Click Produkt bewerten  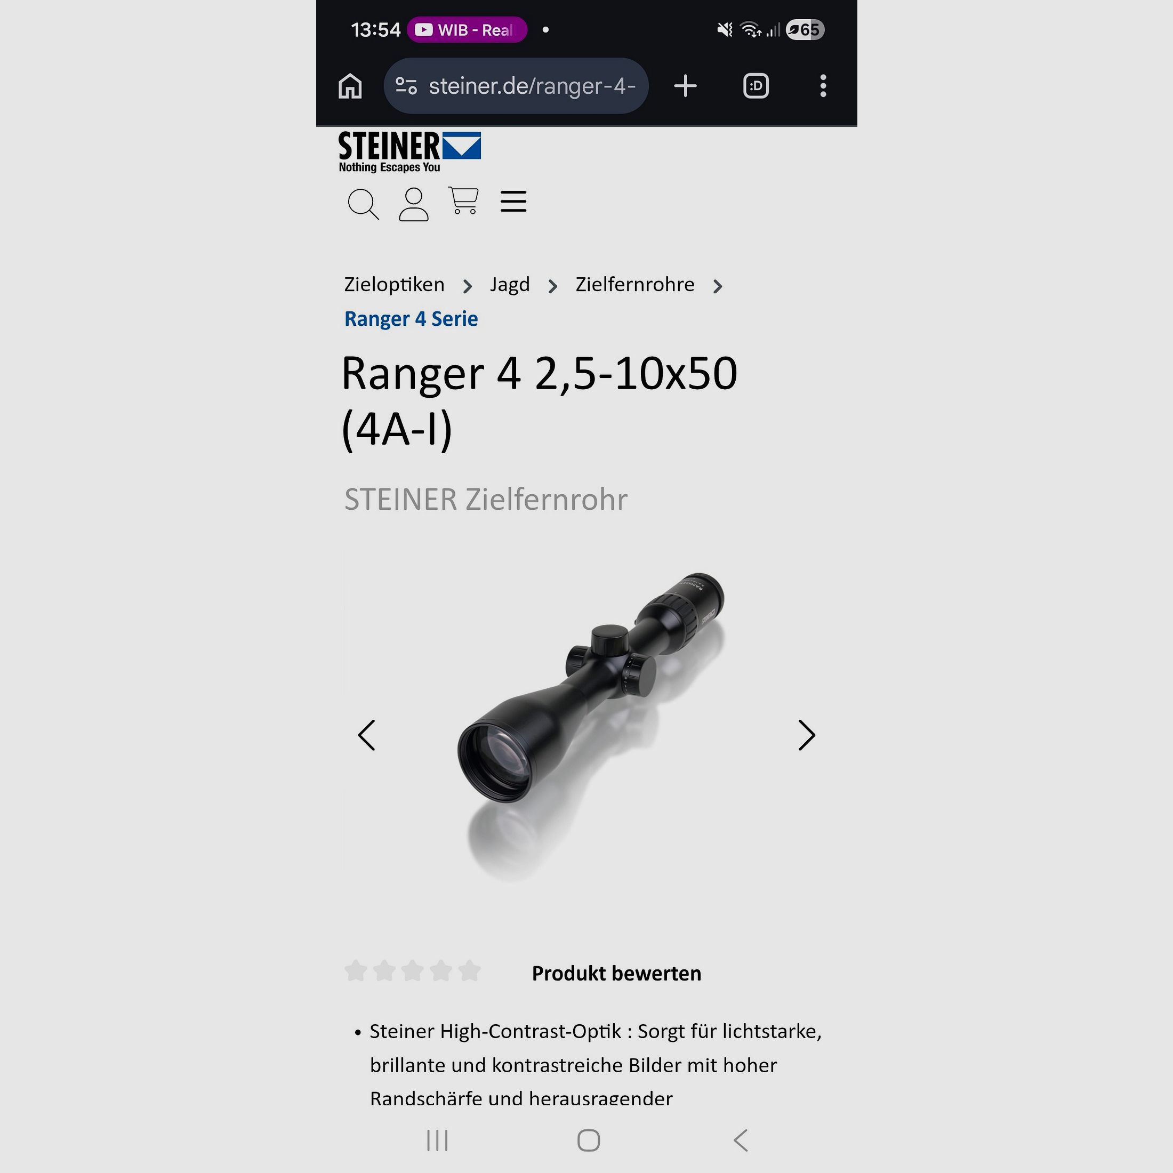point(616,973)
